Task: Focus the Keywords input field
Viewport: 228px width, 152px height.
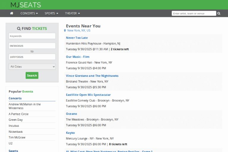Action: (x=32, y=36)
